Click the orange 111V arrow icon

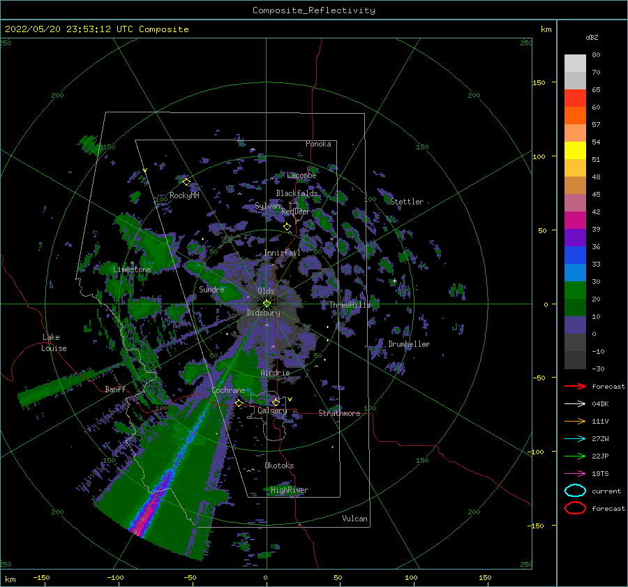click(x=575, y=421)
